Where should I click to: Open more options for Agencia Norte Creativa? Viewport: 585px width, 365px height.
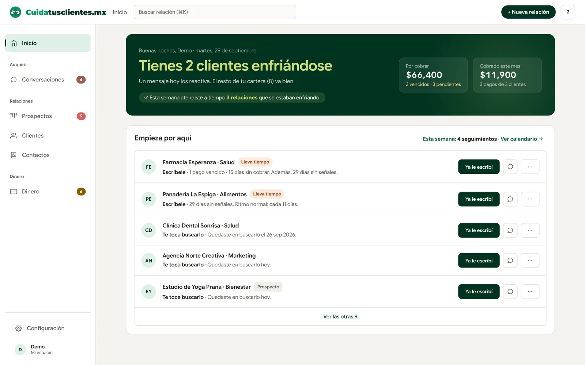[x=530, y=261]
